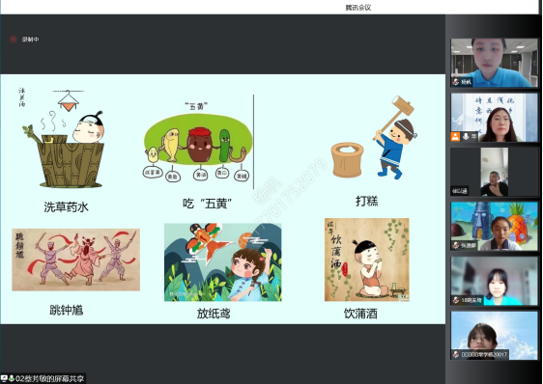Select the top participant video with blue shirt
This screenshot has width=543, height=384.
(494, 63)
